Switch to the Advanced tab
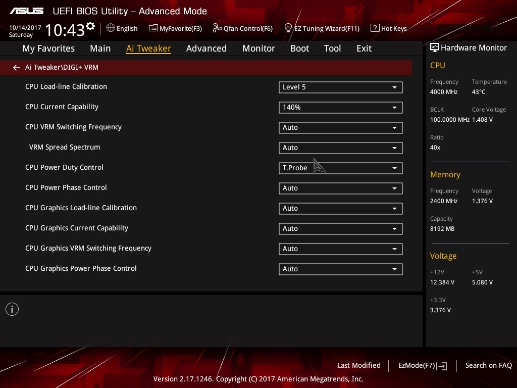517x388 pixels. (206, 48)
